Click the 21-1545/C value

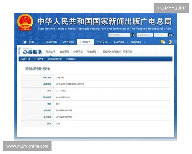coord(61,91)
